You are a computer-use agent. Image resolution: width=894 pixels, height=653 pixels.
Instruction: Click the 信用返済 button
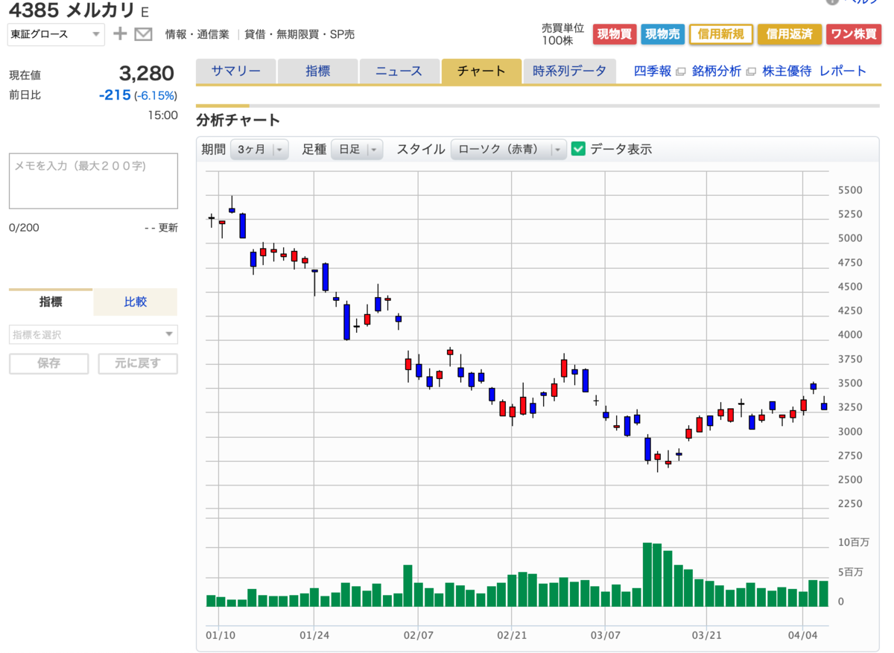pyautogui.click(x=790, y=34)
